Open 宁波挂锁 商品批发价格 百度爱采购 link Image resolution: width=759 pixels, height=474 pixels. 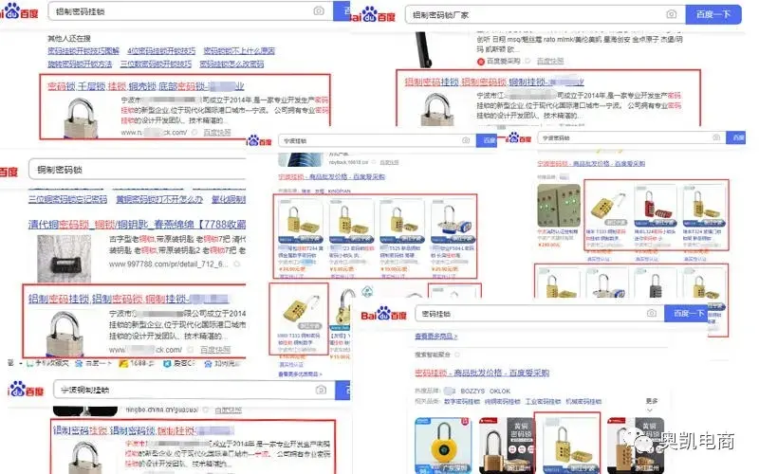pyautogui.click(x=331, y=176)
